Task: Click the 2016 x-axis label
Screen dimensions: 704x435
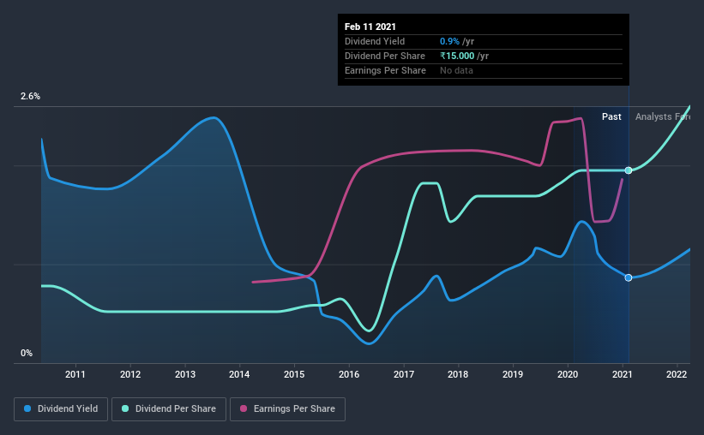Action: coord(349,374)
